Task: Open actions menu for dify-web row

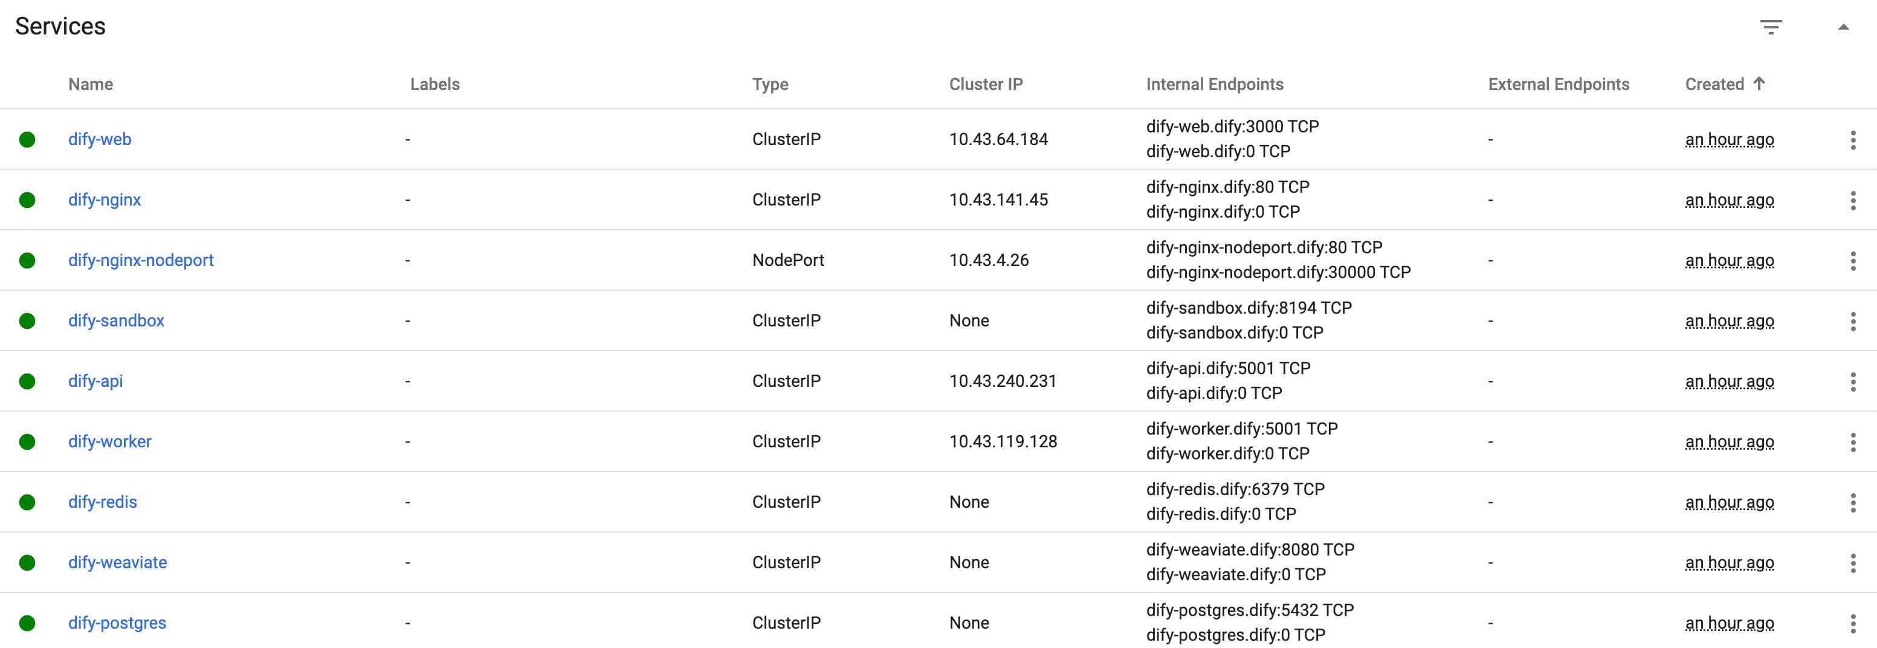Action: (1852, 140)
